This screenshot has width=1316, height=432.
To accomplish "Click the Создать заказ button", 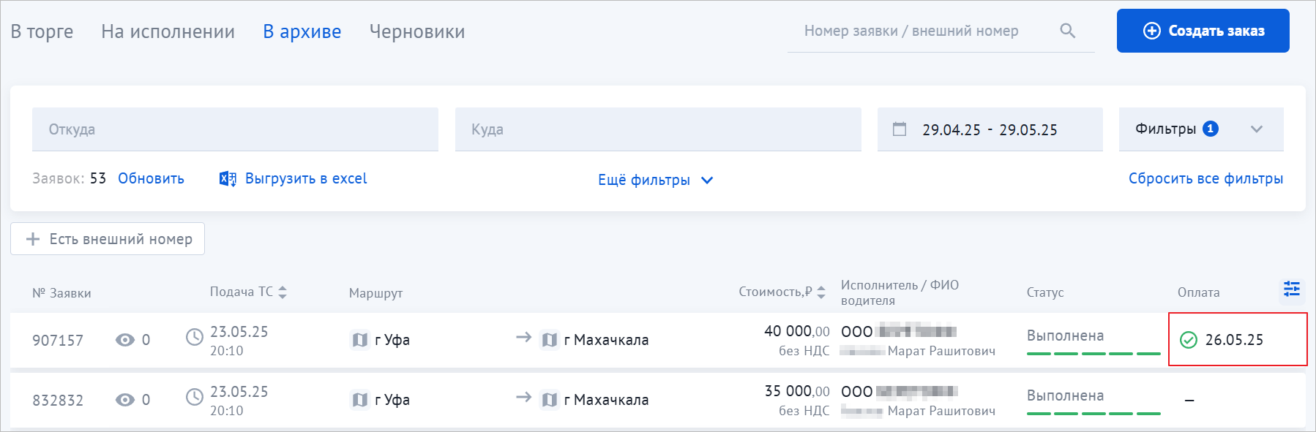I will 1203,31.
